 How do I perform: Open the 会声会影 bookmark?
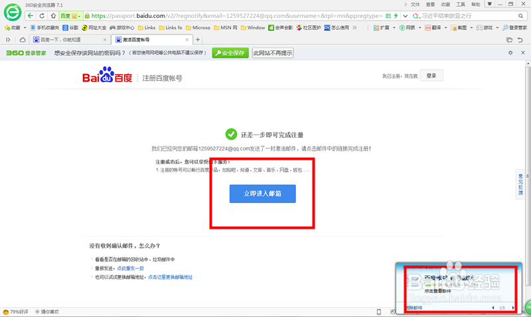pos(280,28)
